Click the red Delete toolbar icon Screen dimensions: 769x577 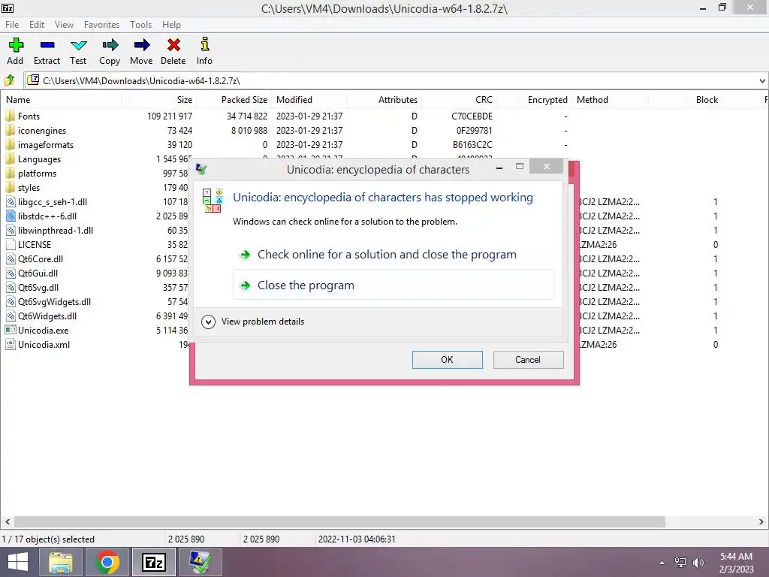click(x=173, y=45)
